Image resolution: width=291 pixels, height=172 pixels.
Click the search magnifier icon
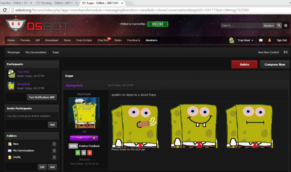tap(279, 25)
